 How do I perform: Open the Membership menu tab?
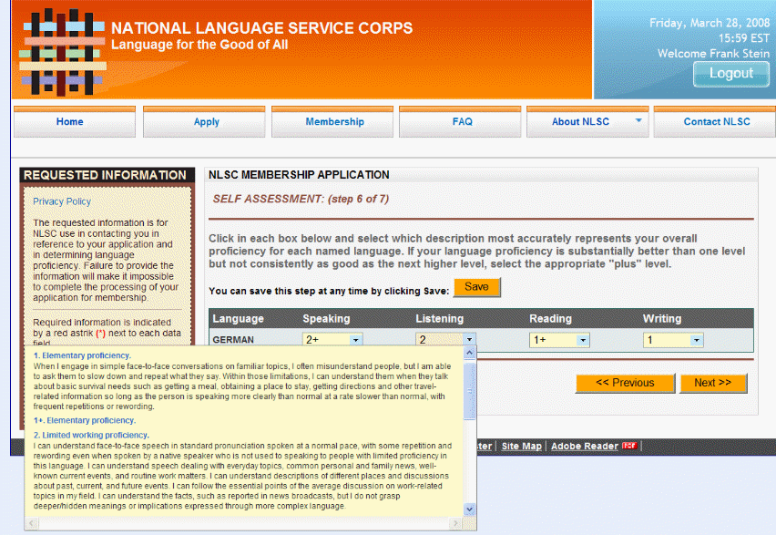332,122
